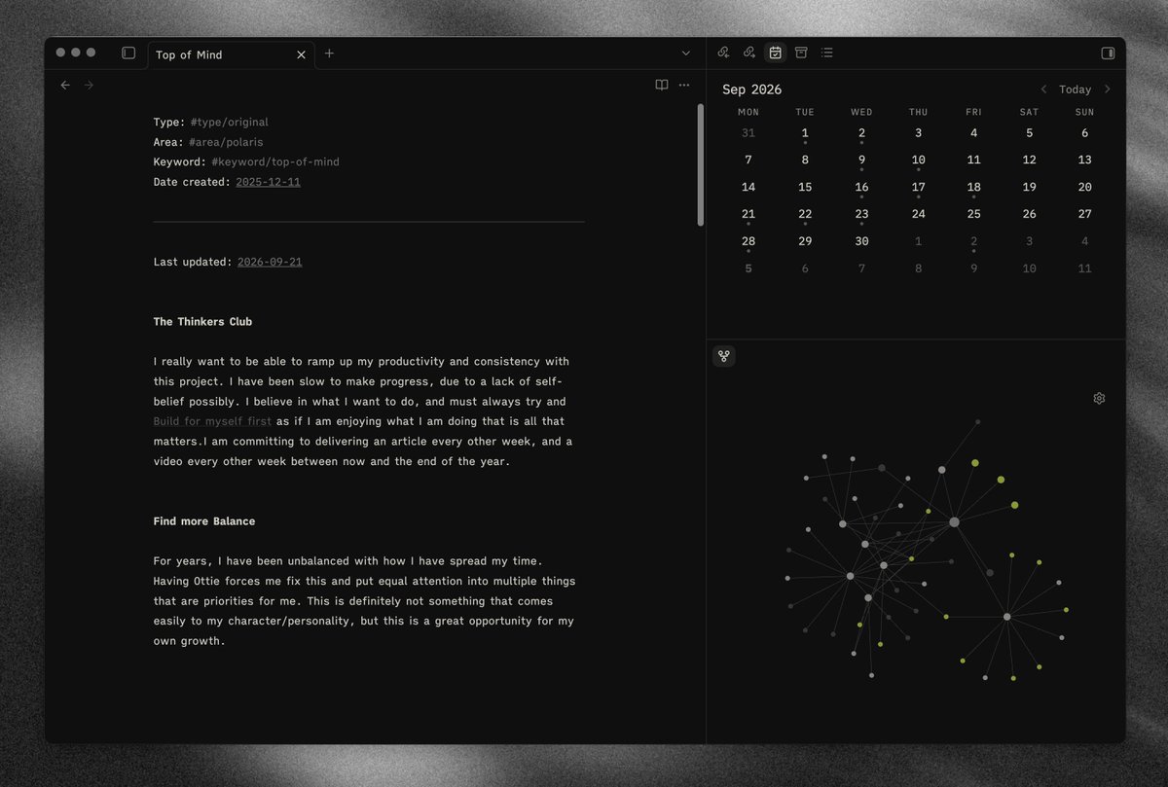Select September 1 in calendar
The image size is (1168, 787).
(x=805, y=133)
